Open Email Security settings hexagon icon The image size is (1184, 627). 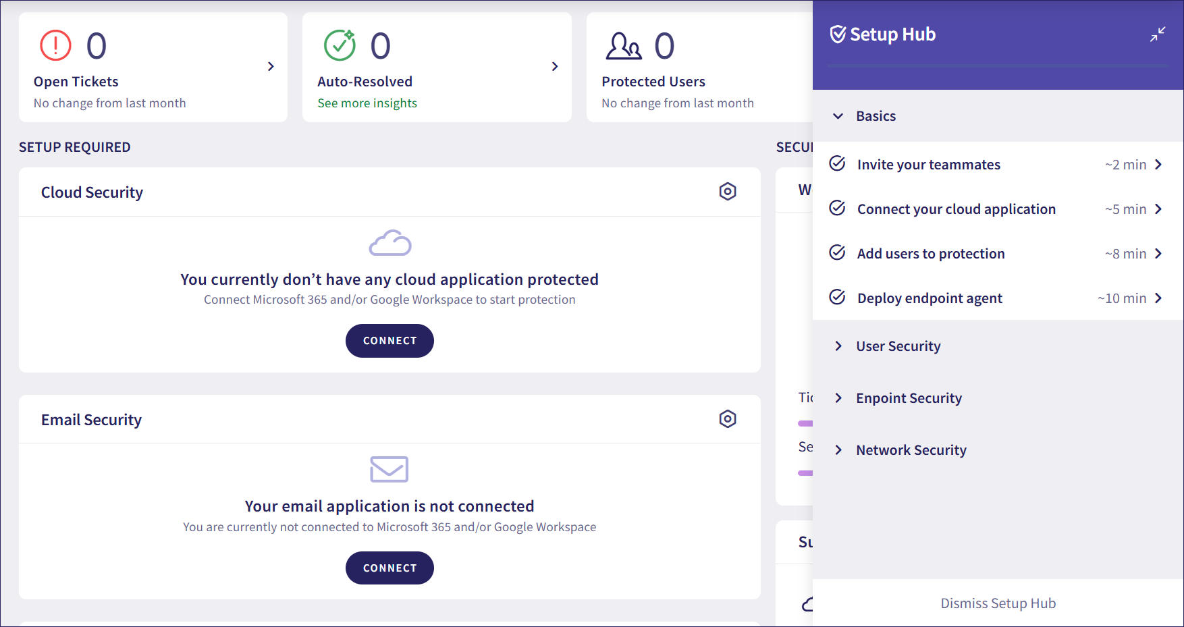[727, 419]
